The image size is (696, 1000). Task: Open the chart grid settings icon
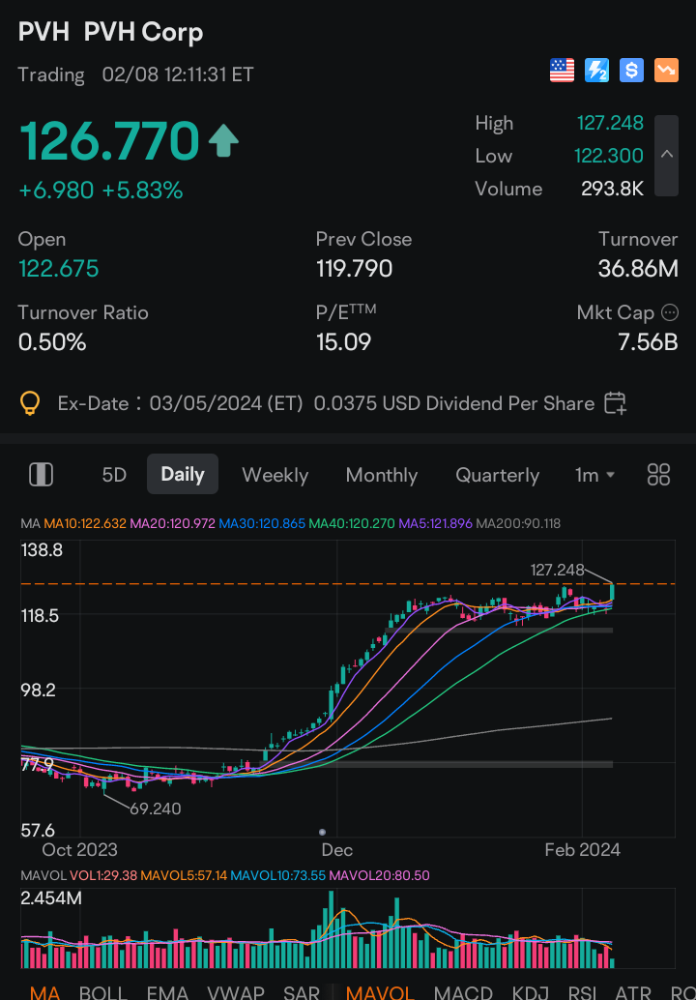pyautogui.click(x=658, y=475)
